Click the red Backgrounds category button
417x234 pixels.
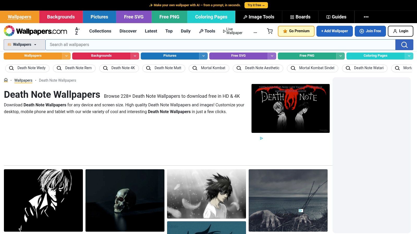point(101,56)
